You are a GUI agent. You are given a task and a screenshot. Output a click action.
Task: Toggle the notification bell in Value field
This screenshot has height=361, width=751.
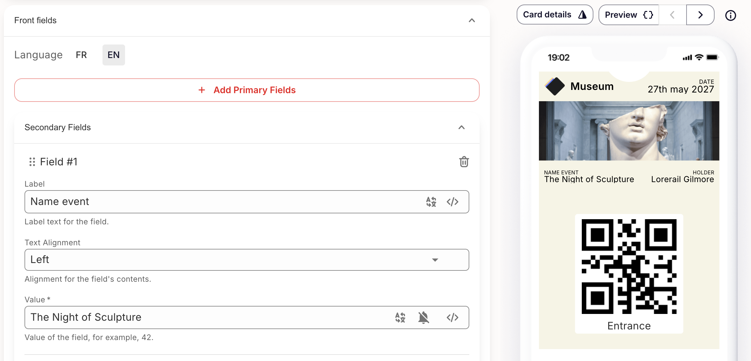point(424,317)
